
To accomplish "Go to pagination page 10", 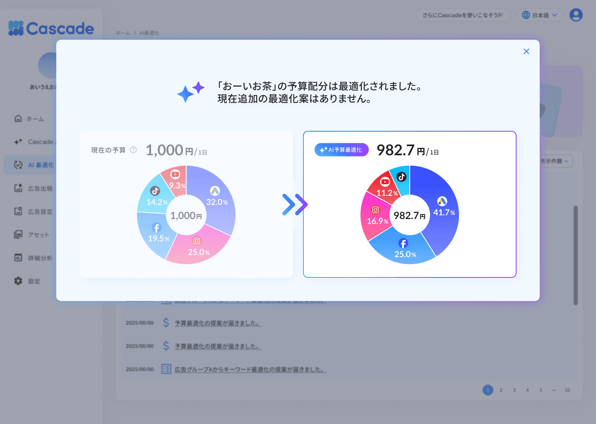I will [x=567, y=390].
